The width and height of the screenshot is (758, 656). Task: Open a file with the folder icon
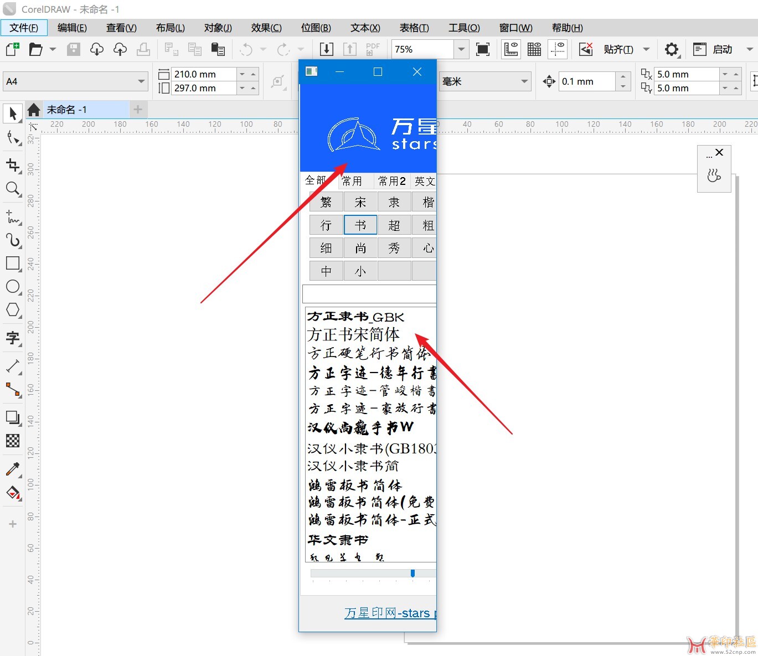[36, 49]
